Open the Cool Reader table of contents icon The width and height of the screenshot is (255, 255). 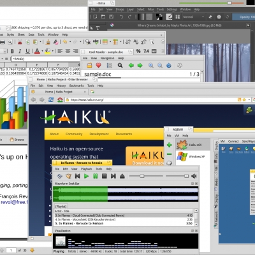(109, 66)
